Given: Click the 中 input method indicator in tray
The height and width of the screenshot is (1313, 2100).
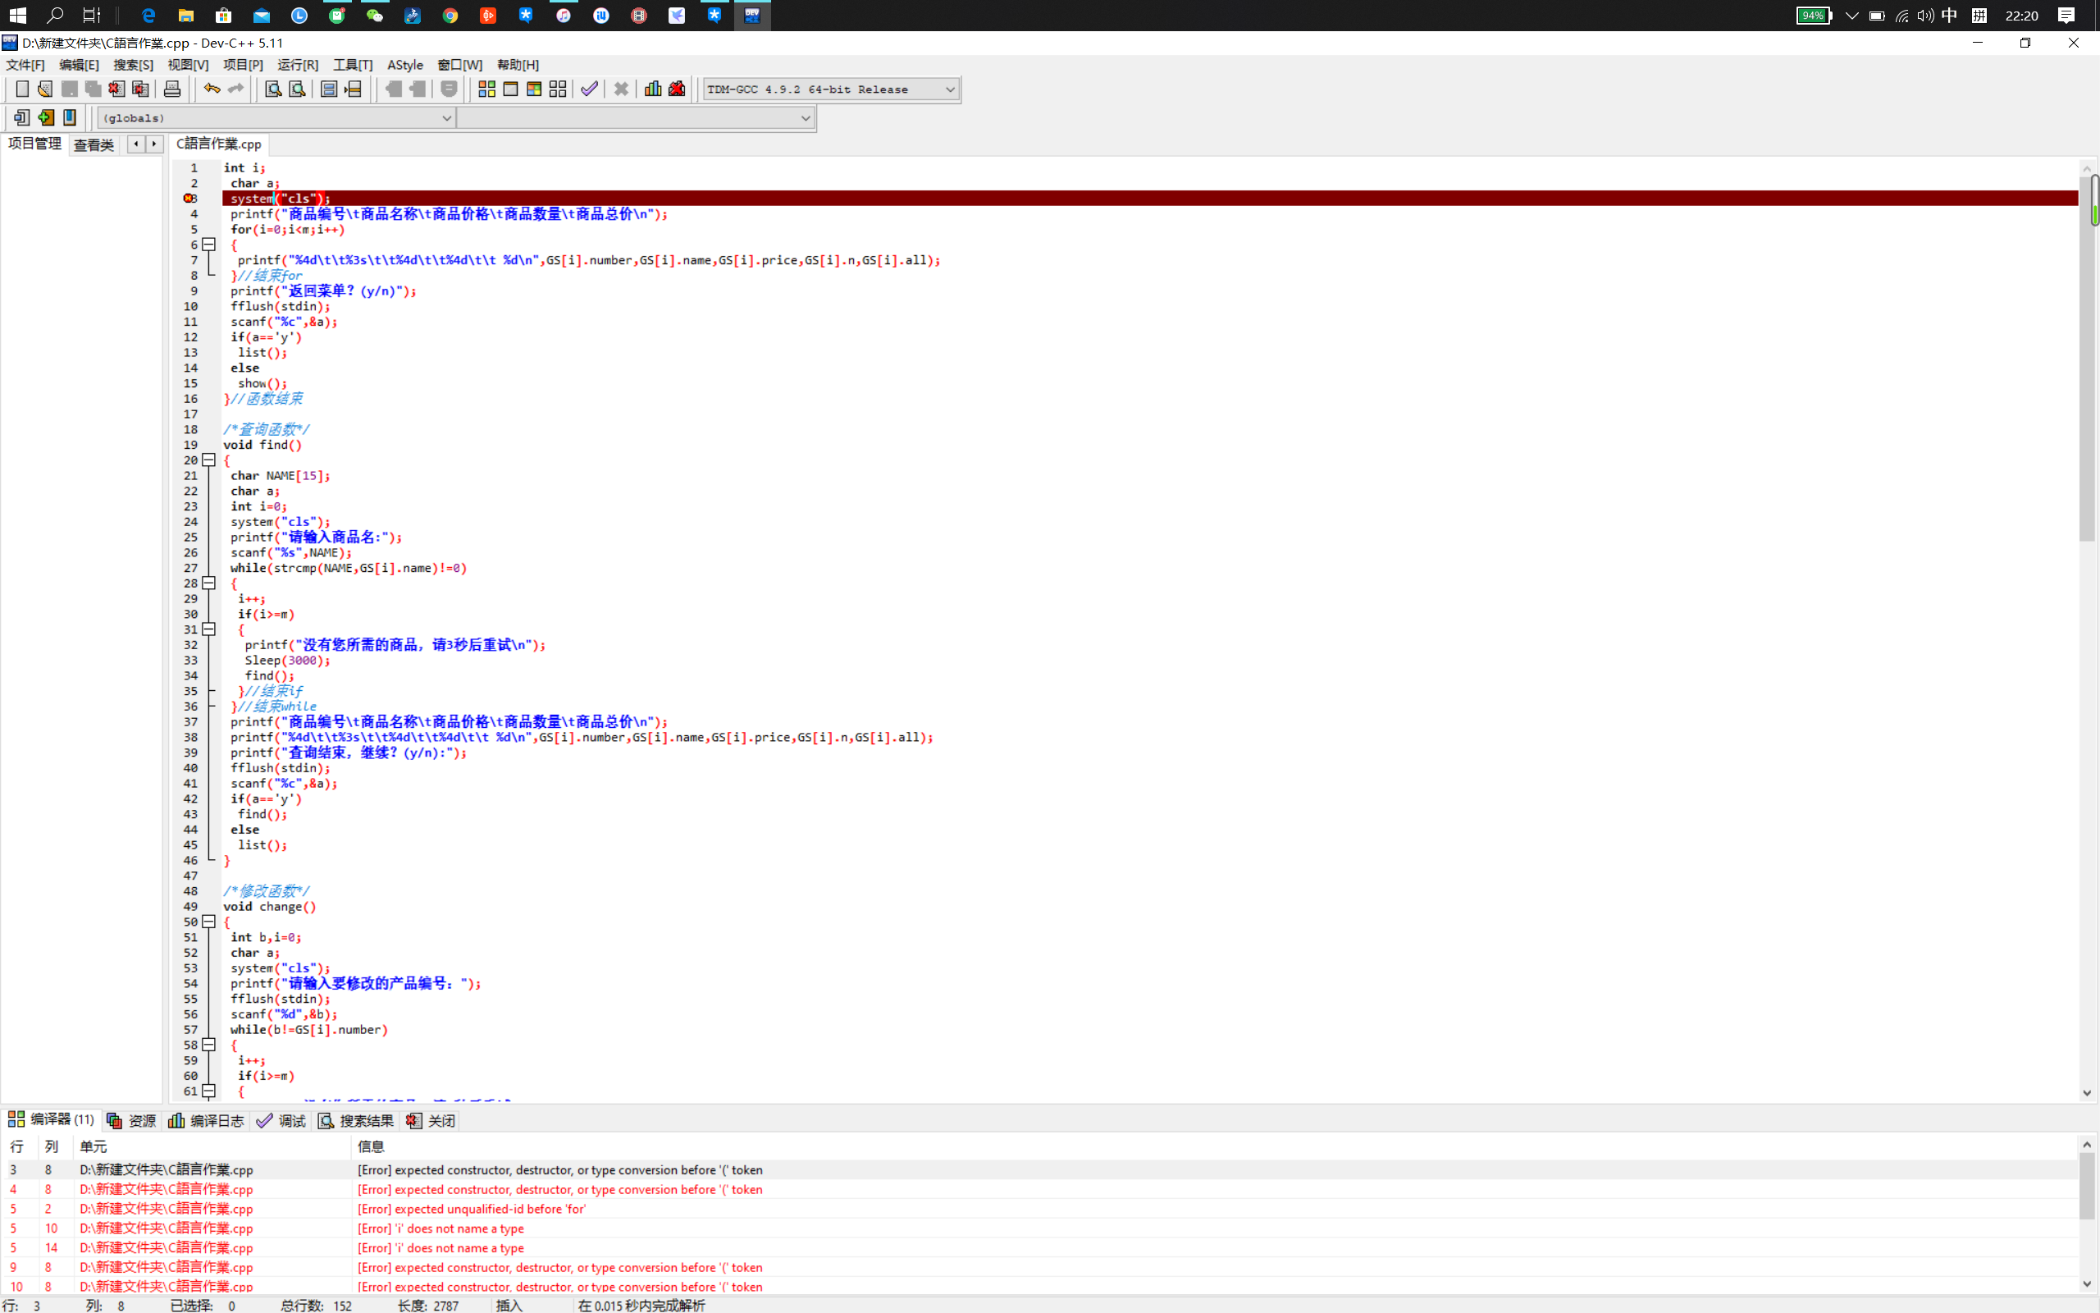Looking at the screenshot, I should (1949, 16).
